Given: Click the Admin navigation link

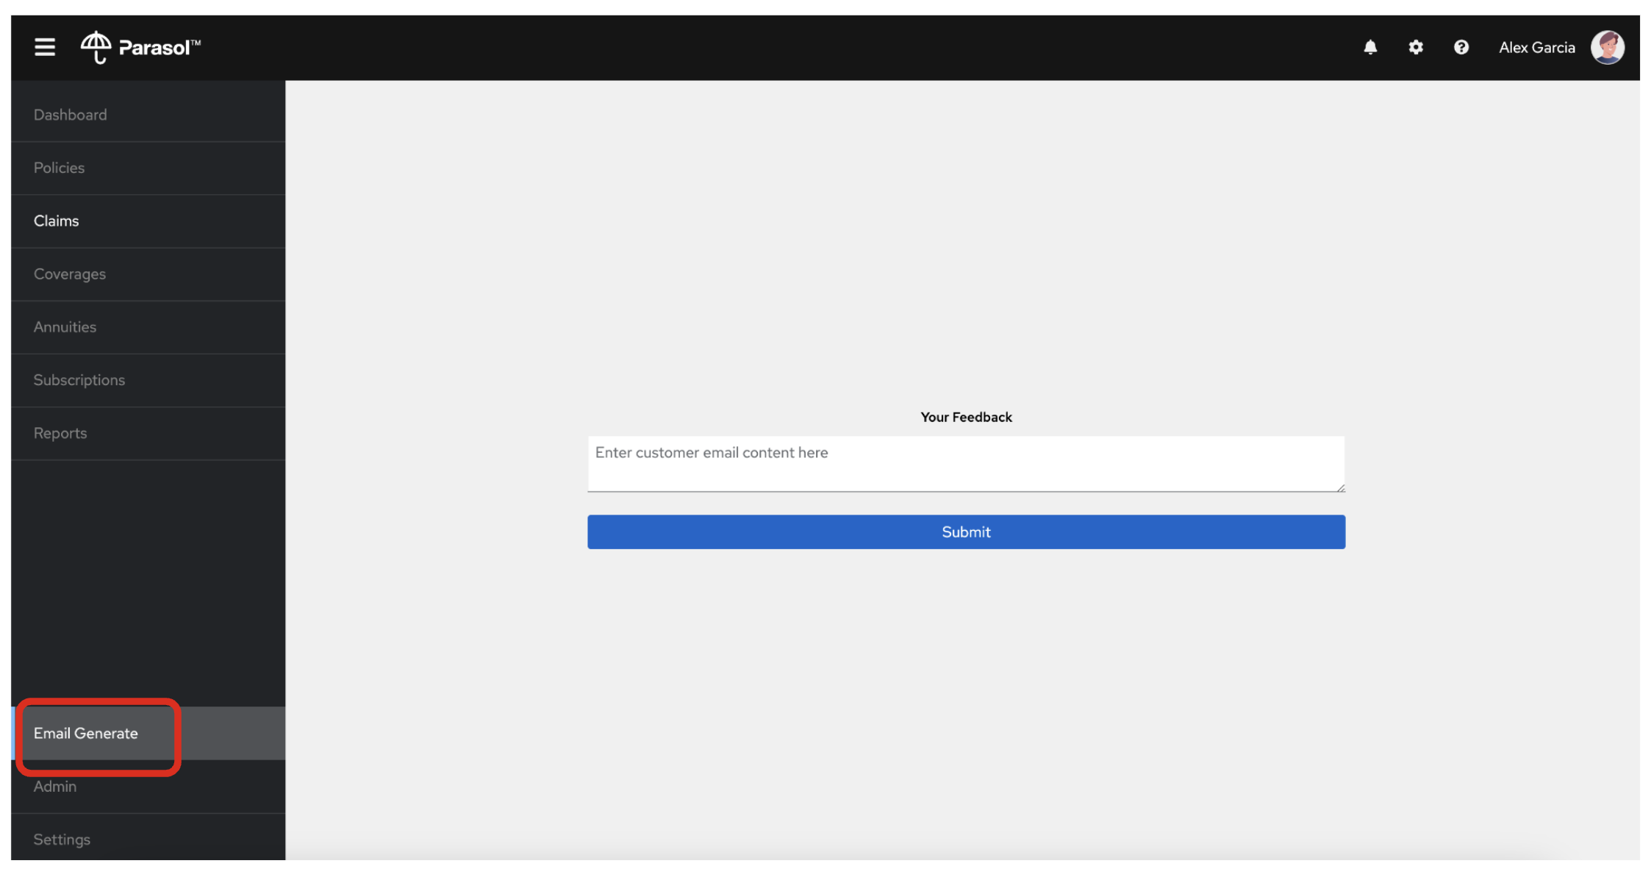Looking at the screenshot, I should tap(54, 786).
